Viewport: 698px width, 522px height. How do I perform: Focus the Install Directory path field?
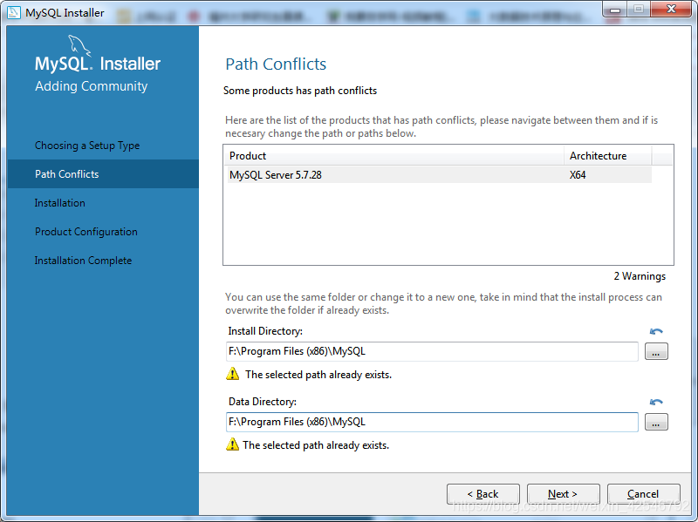click(x=432, y=351)
